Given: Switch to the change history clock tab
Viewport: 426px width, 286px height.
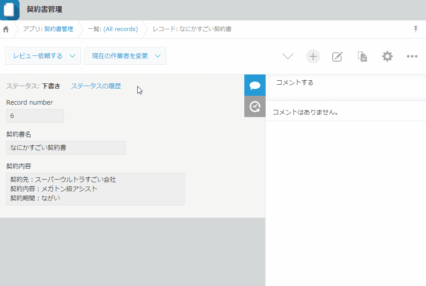Looking at the screenshot, I should [x=255, y=106].
